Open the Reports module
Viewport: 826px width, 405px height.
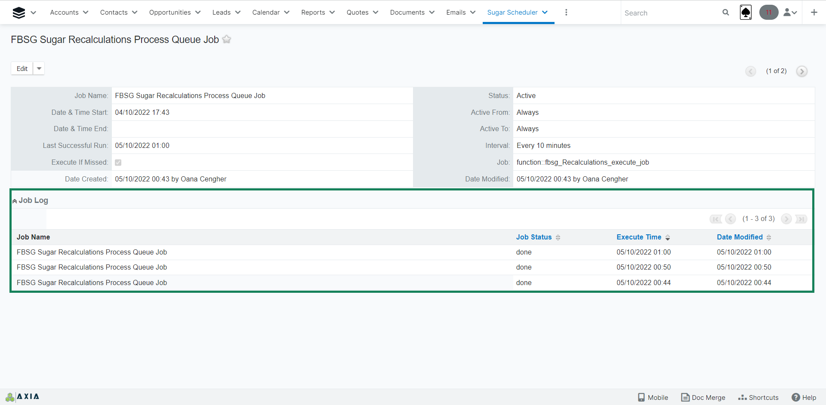313,12
